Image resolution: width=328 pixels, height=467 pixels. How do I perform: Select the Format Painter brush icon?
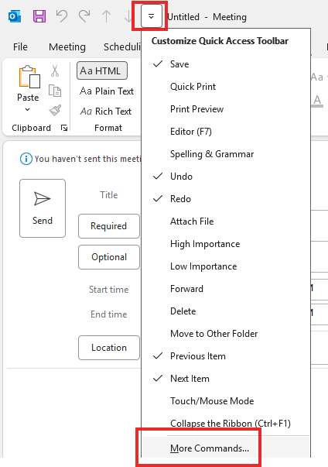coord(55,111)
